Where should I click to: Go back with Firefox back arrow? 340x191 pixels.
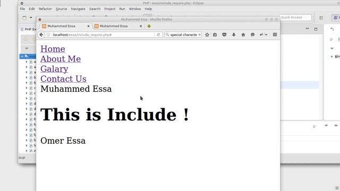[x=41, y=34]
